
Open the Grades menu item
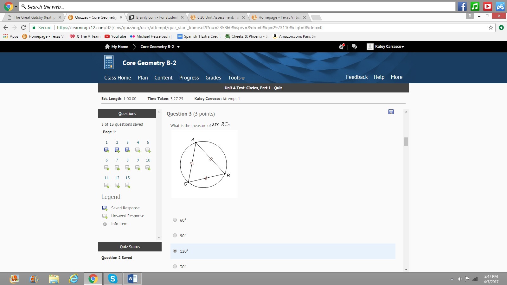coord(213,78)
